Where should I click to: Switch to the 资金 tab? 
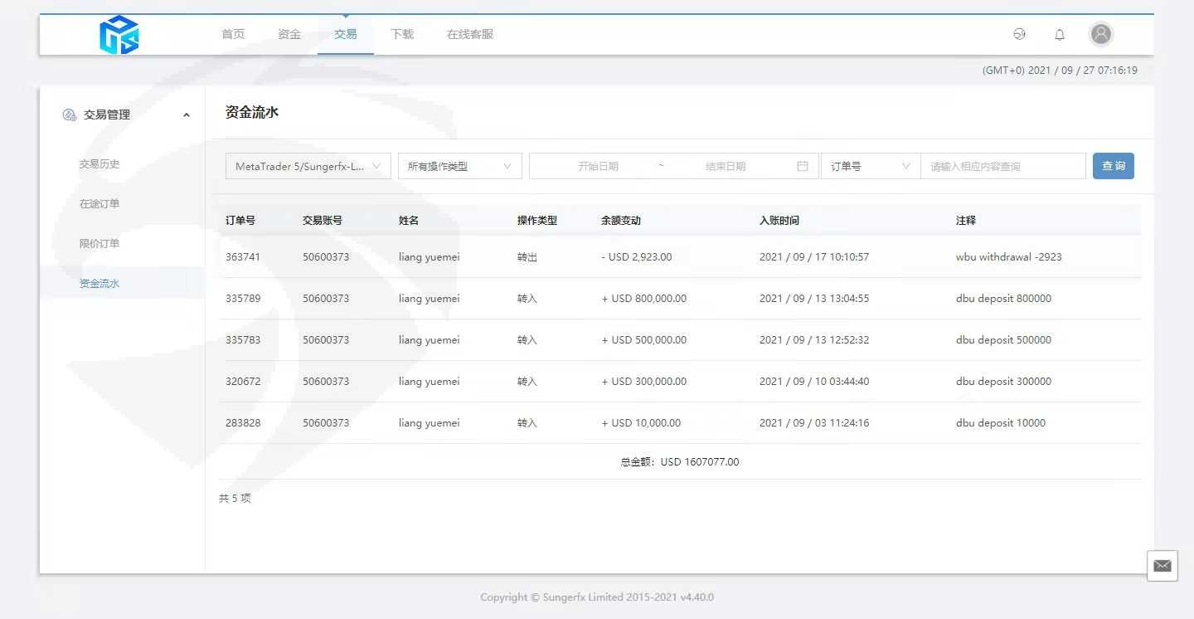(x=289, y=34)
